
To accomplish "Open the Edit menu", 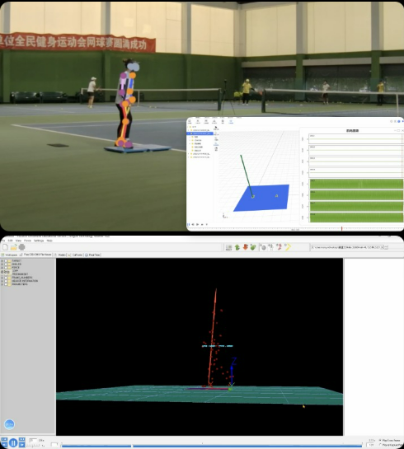I will (x=11, y=241).
